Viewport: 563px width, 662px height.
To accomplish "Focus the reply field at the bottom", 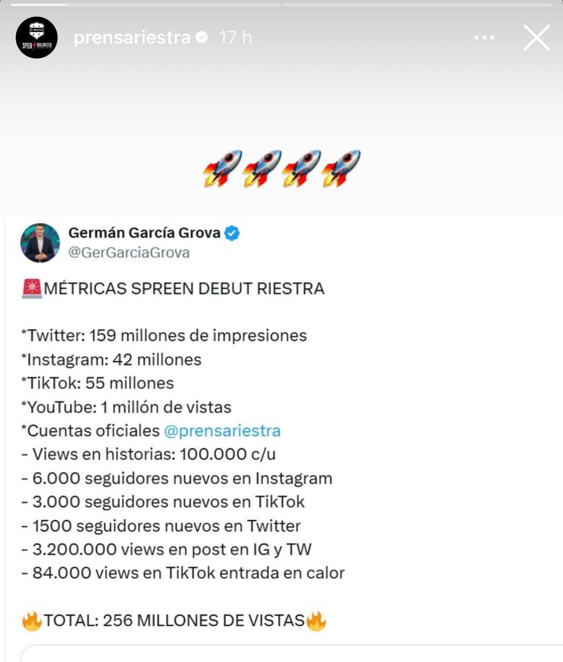I will pyautogui.click(x=290, y=654).
